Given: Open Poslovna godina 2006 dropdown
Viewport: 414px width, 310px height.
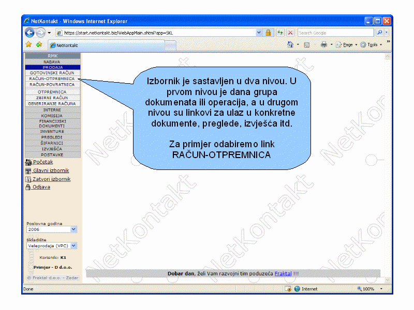Looking at the screenshot, I should pyautogui.click(x=51, y=229).
